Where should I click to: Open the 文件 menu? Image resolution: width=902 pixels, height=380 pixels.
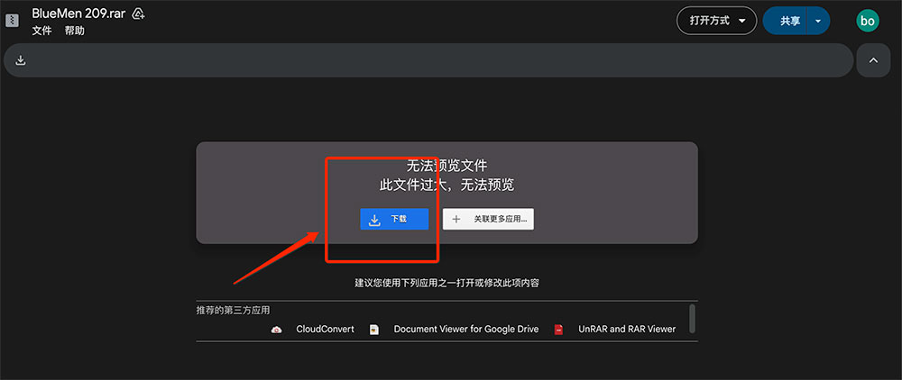41,31
